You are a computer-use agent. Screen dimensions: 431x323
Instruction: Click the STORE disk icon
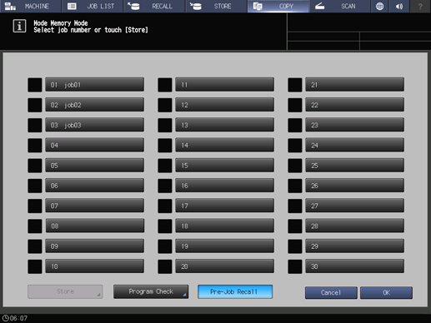(196, 6)
